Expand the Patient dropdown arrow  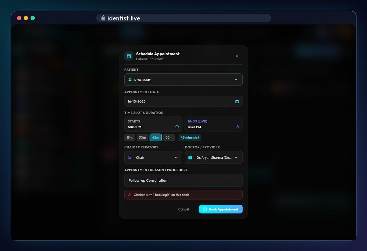pos(236,80)
